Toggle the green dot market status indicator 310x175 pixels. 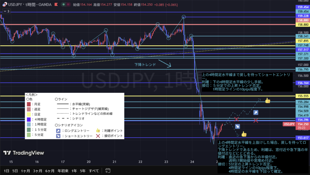63,5
